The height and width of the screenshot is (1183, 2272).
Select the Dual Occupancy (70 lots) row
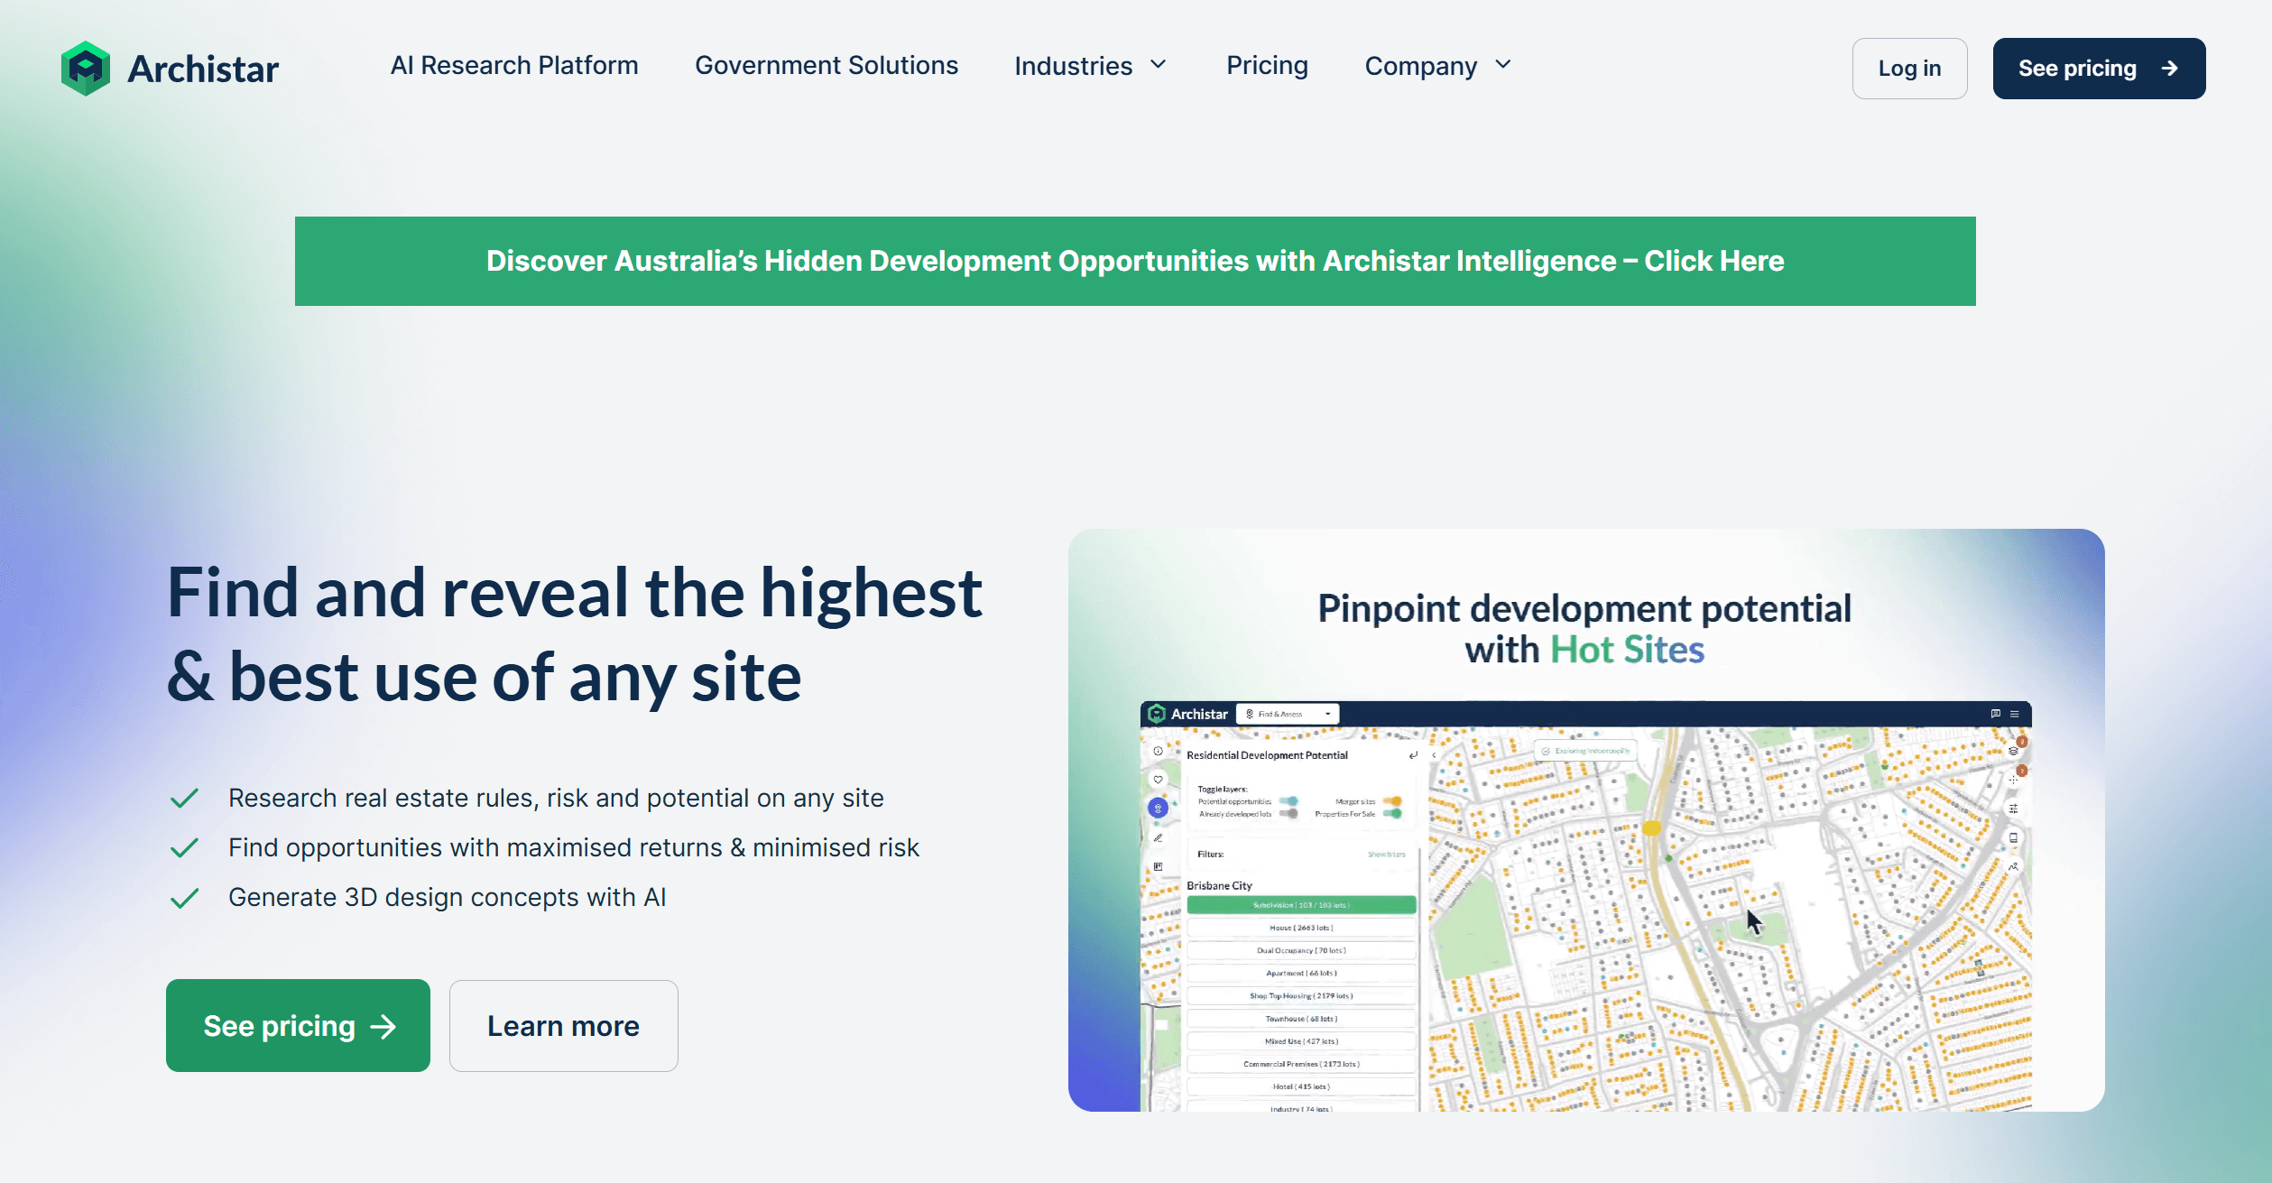tap(1301, 950)
